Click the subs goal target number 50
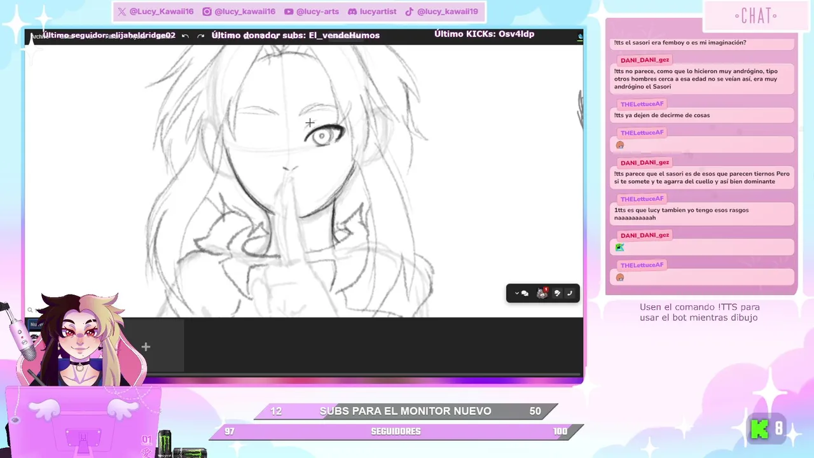814x458 pixels. 535,412
